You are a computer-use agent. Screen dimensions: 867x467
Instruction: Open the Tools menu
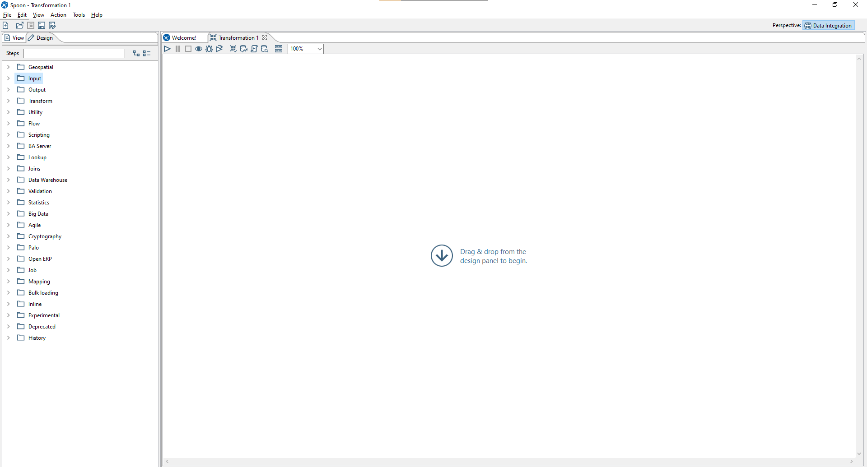[x=79, y=15]
